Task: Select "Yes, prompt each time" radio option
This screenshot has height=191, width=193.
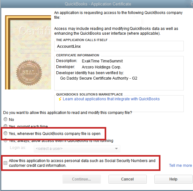Action: (x=5, y=126)
